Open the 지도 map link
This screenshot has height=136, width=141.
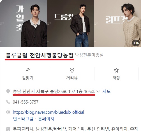pos(107,91)
